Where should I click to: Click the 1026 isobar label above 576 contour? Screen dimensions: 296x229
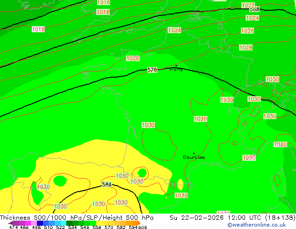[x=133, y=58]
